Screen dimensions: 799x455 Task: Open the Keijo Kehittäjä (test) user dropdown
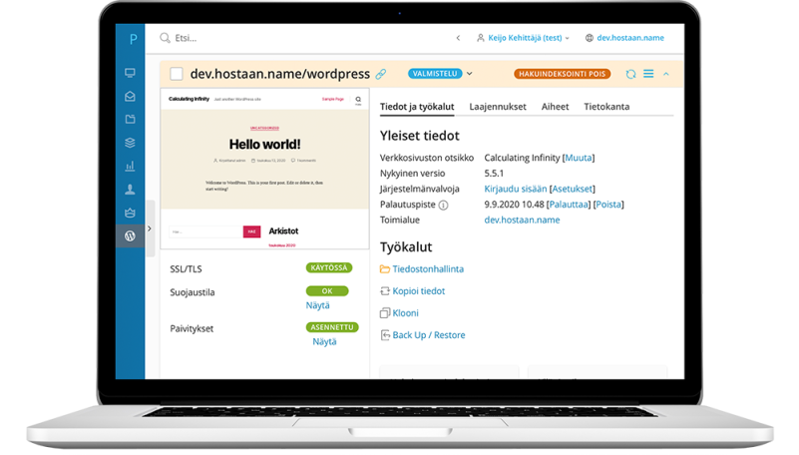[x=528, y=38]
